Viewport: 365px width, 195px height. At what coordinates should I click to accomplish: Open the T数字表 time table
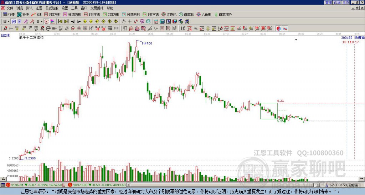click(x=151, y=14)
